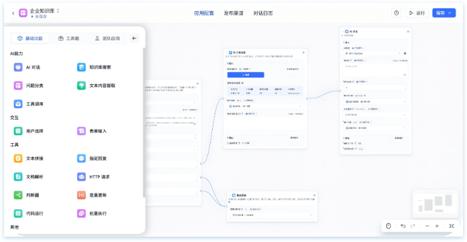Screen dimensions: 467x242
Task: Open the last dropdown in AI 对话 node
Action: 375,128
